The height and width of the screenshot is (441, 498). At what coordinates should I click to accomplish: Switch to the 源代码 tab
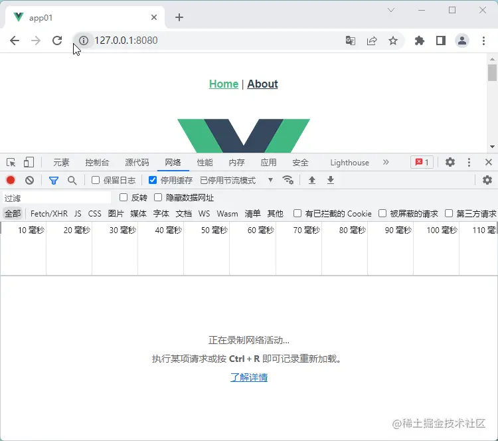137,162
